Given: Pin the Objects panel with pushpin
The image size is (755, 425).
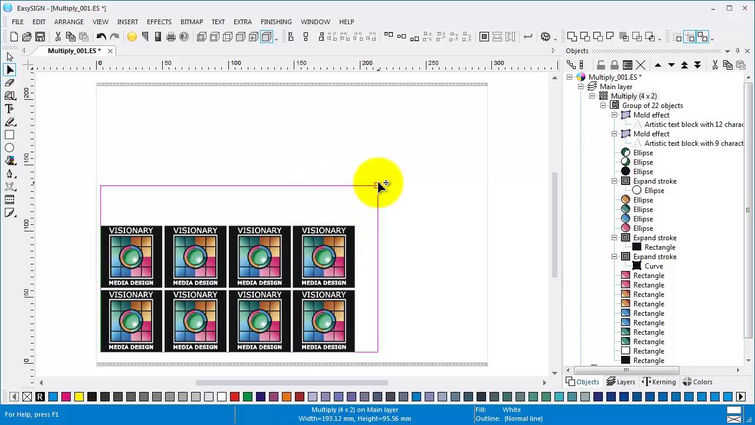Looking at the screenshot, I should 736,51.
